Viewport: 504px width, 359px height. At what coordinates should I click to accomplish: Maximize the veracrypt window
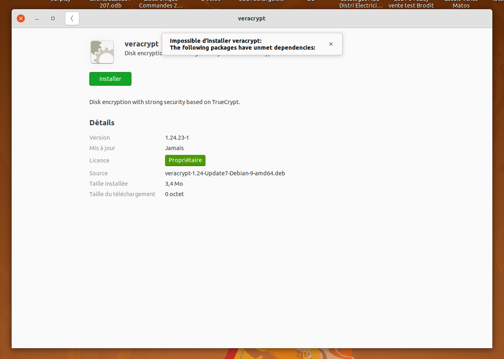tap(53, 18)
